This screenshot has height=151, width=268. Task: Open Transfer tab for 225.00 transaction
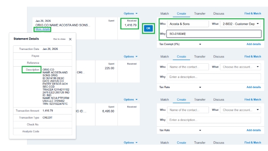(200, 57)
